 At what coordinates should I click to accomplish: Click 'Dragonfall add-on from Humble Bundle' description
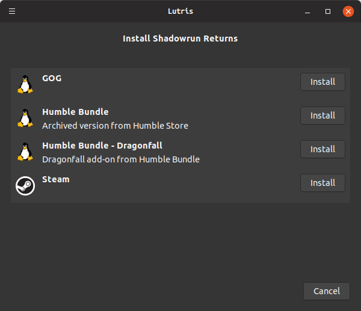(x=121, y=159)
